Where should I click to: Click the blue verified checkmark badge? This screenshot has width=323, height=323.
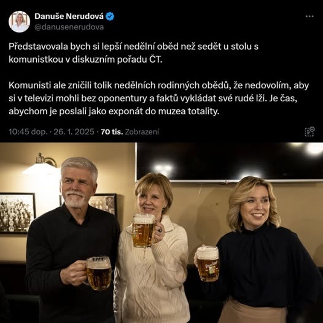pyautogui.click(x=110, y=16)
